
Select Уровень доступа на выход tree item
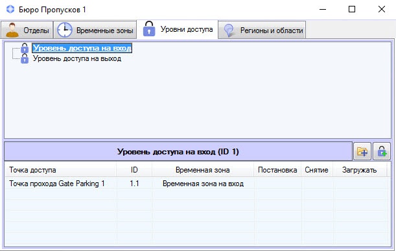pyautogui.click(x=77, y=58)
